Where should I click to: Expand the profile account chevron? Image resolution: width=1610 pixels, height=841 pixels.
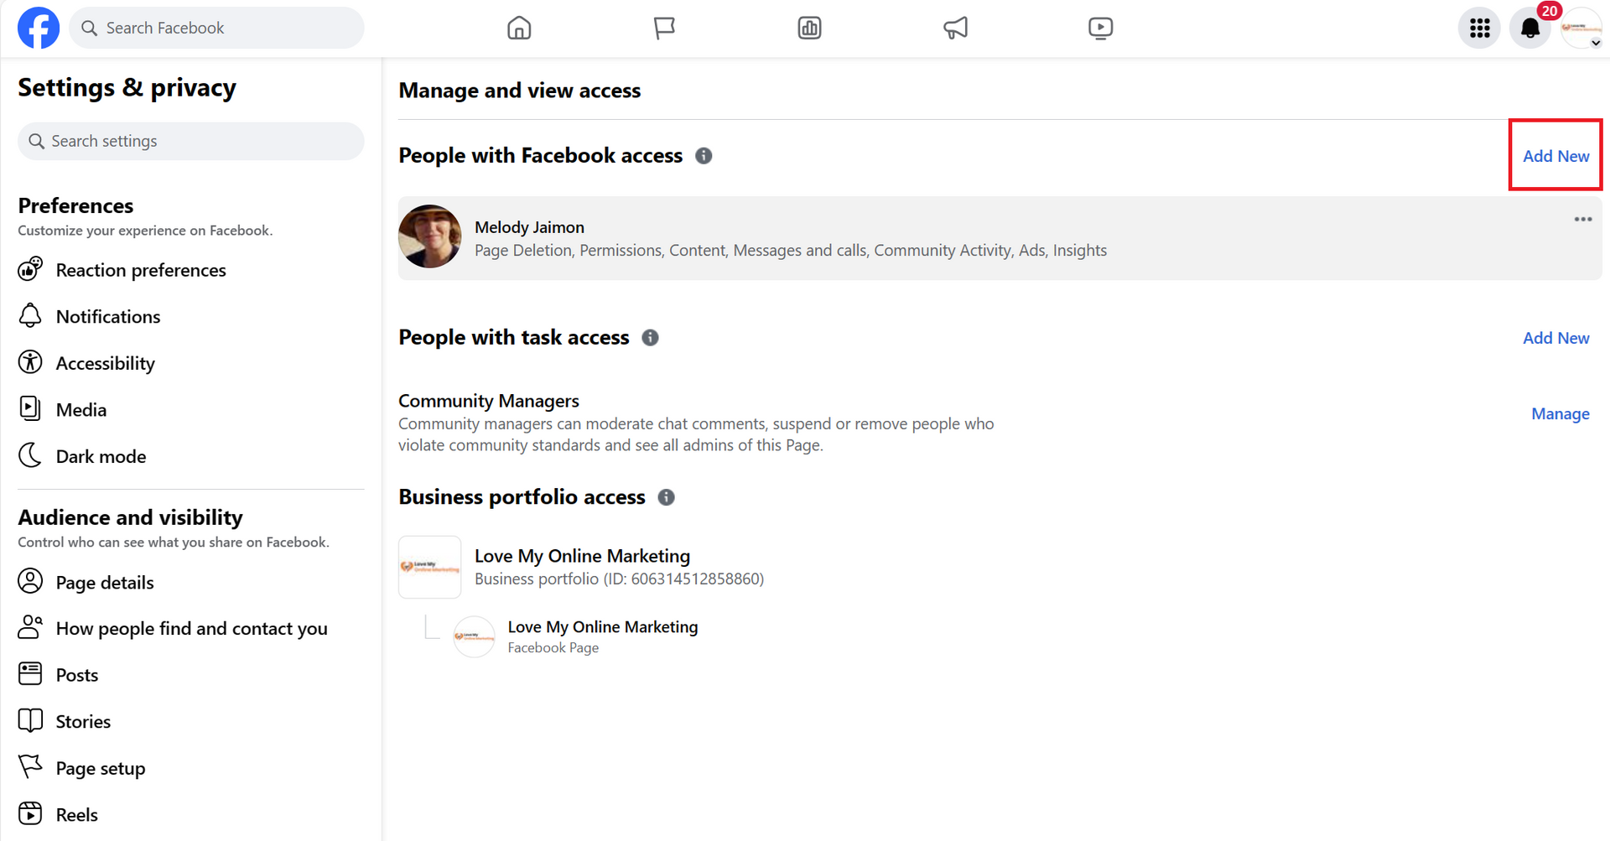coord(1597,44)
